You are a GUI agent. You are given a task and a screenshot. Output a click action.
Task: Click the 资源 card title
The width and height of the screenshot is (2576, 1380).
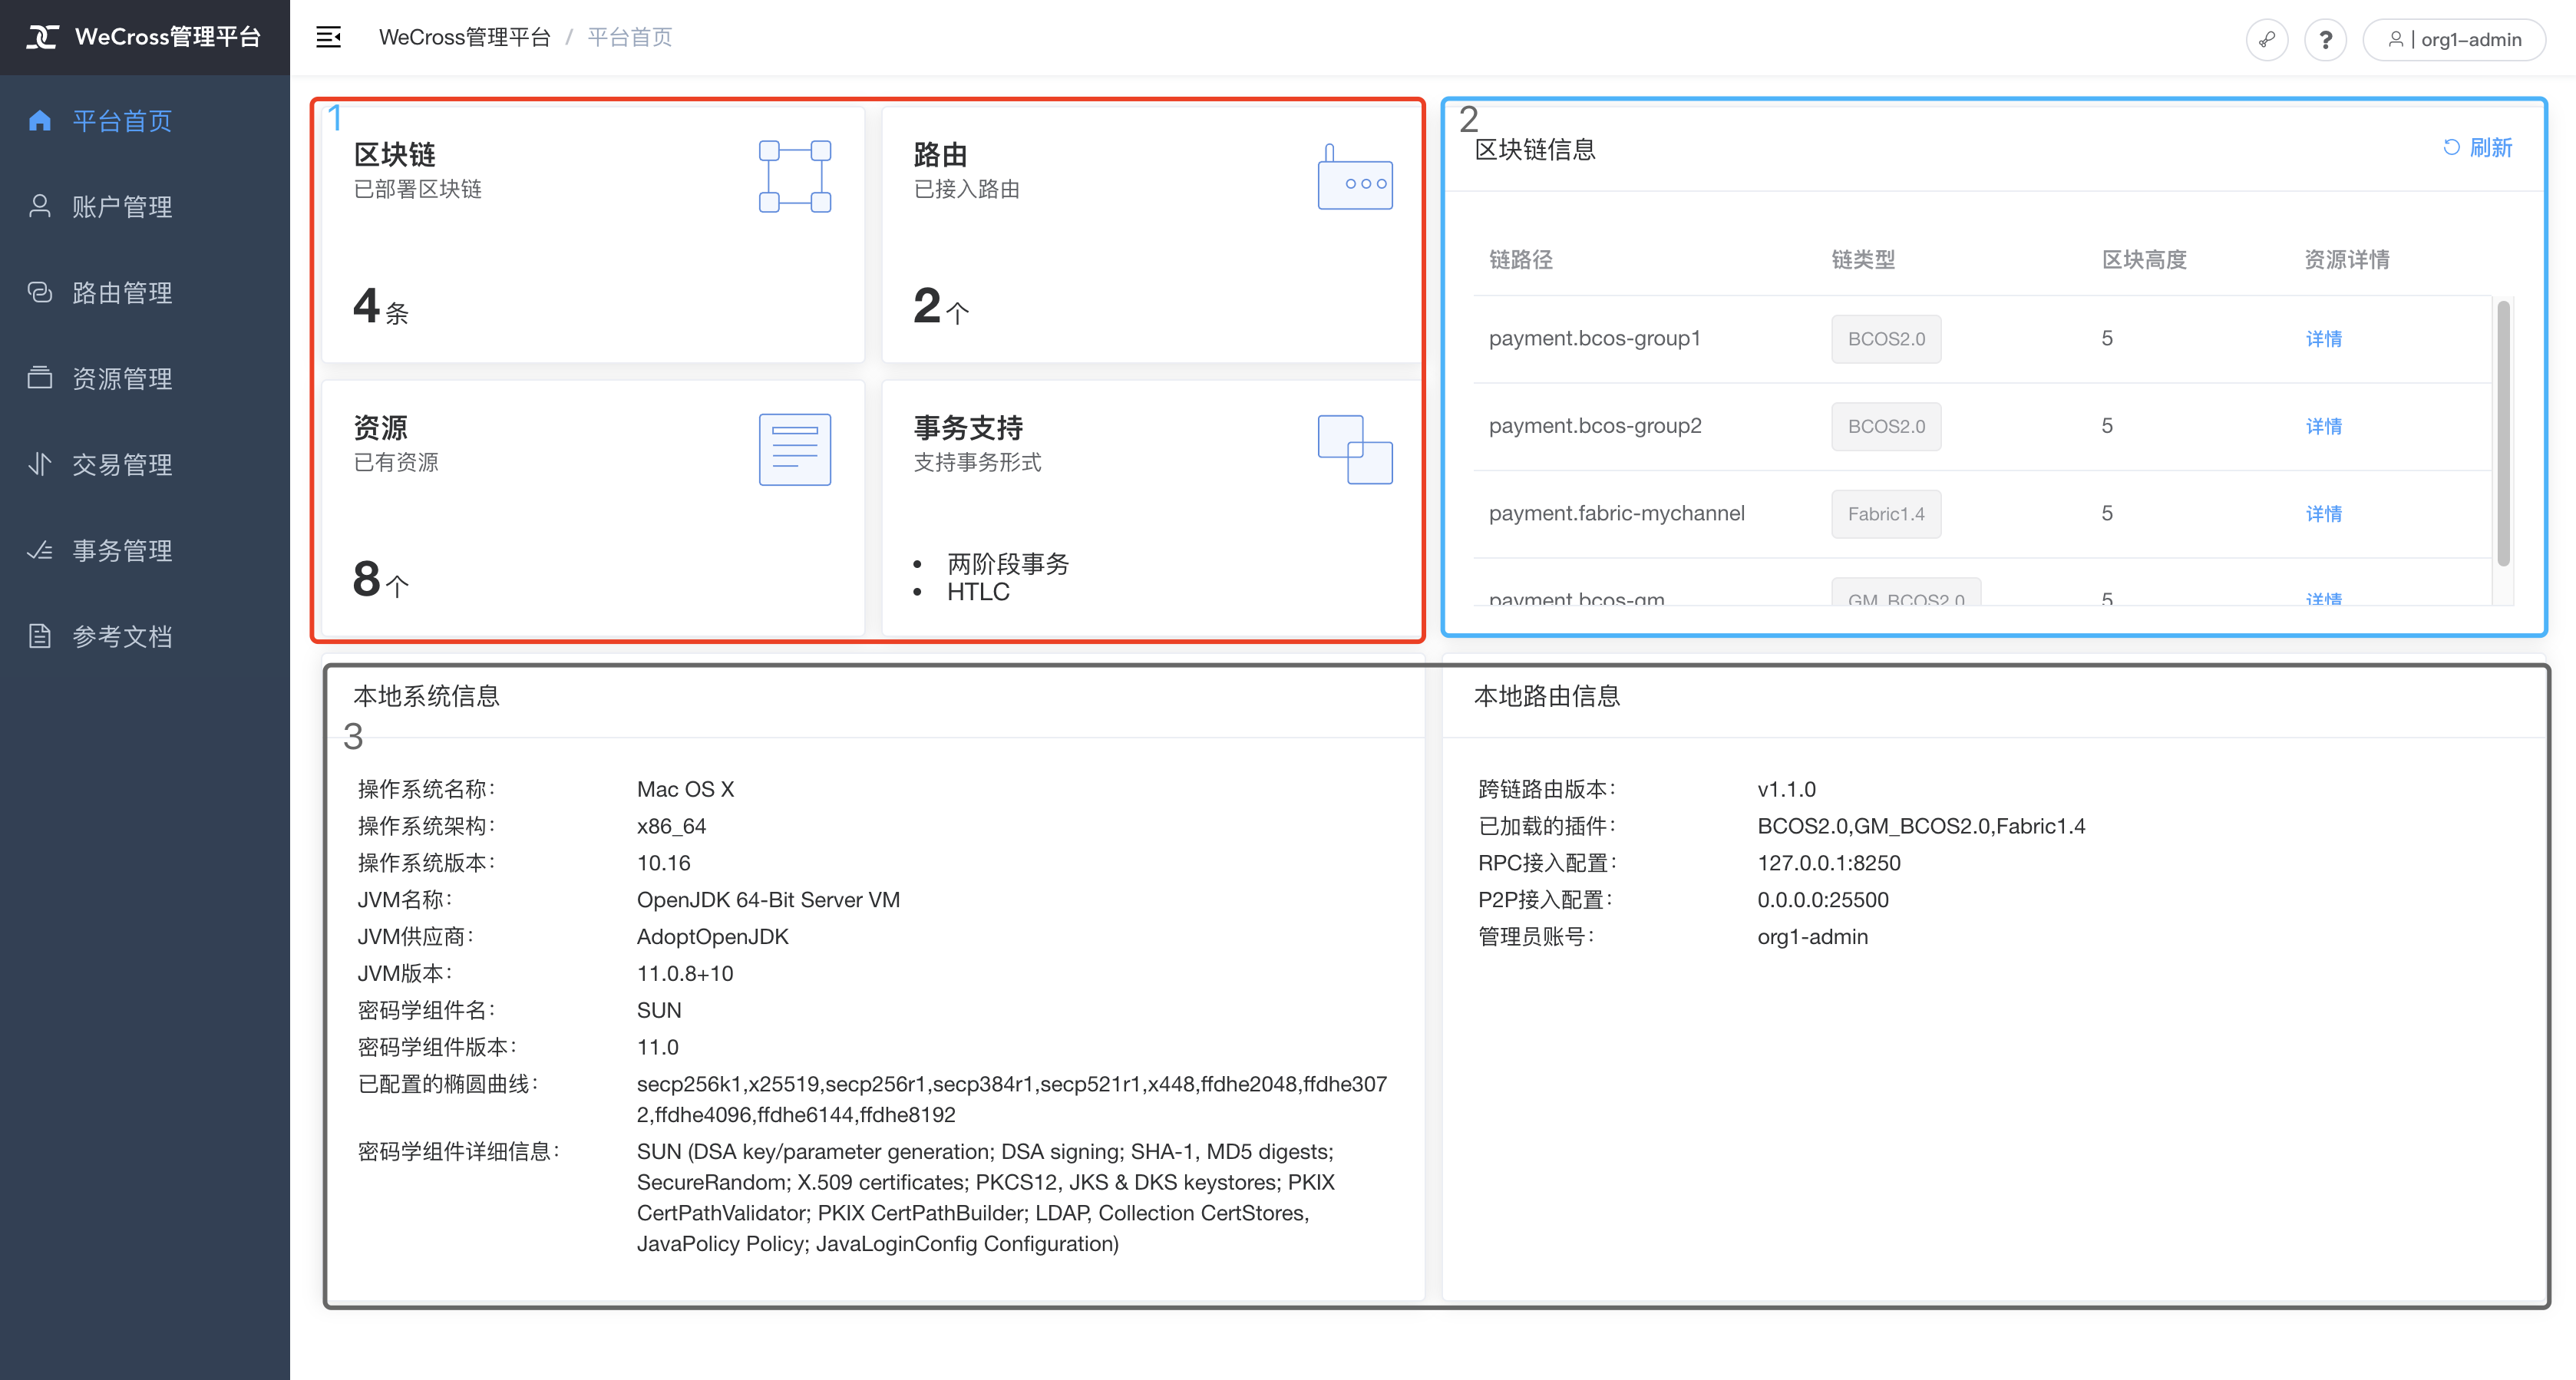381,428
